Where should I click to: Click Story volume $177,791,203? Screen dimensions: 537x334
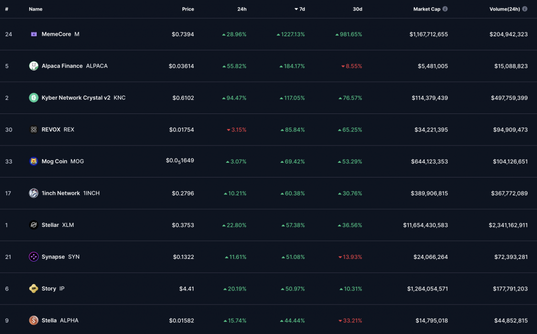coord(510,288)
